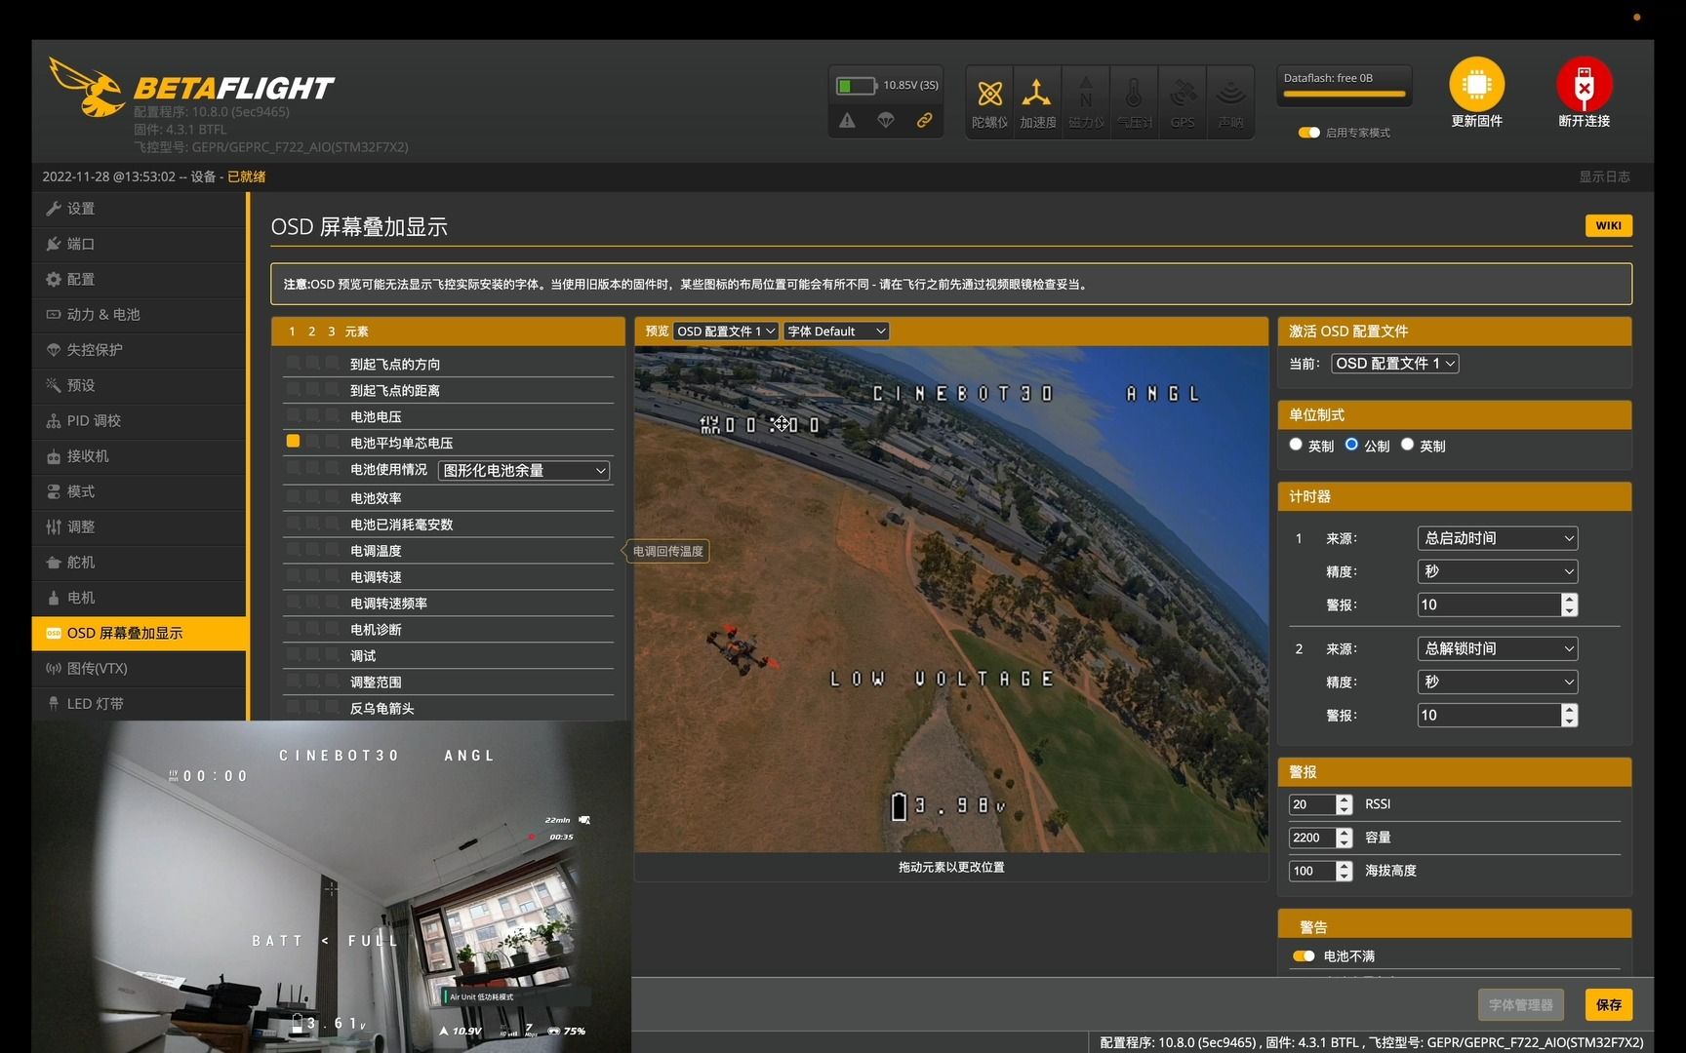
Task: Click the 电调转速频率 element row
Action: point(449,604)
